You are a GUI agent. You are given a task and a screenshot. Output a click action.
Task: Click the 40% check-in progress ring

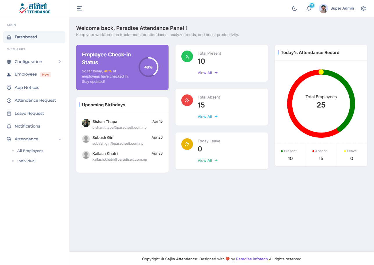coord(148,67)
